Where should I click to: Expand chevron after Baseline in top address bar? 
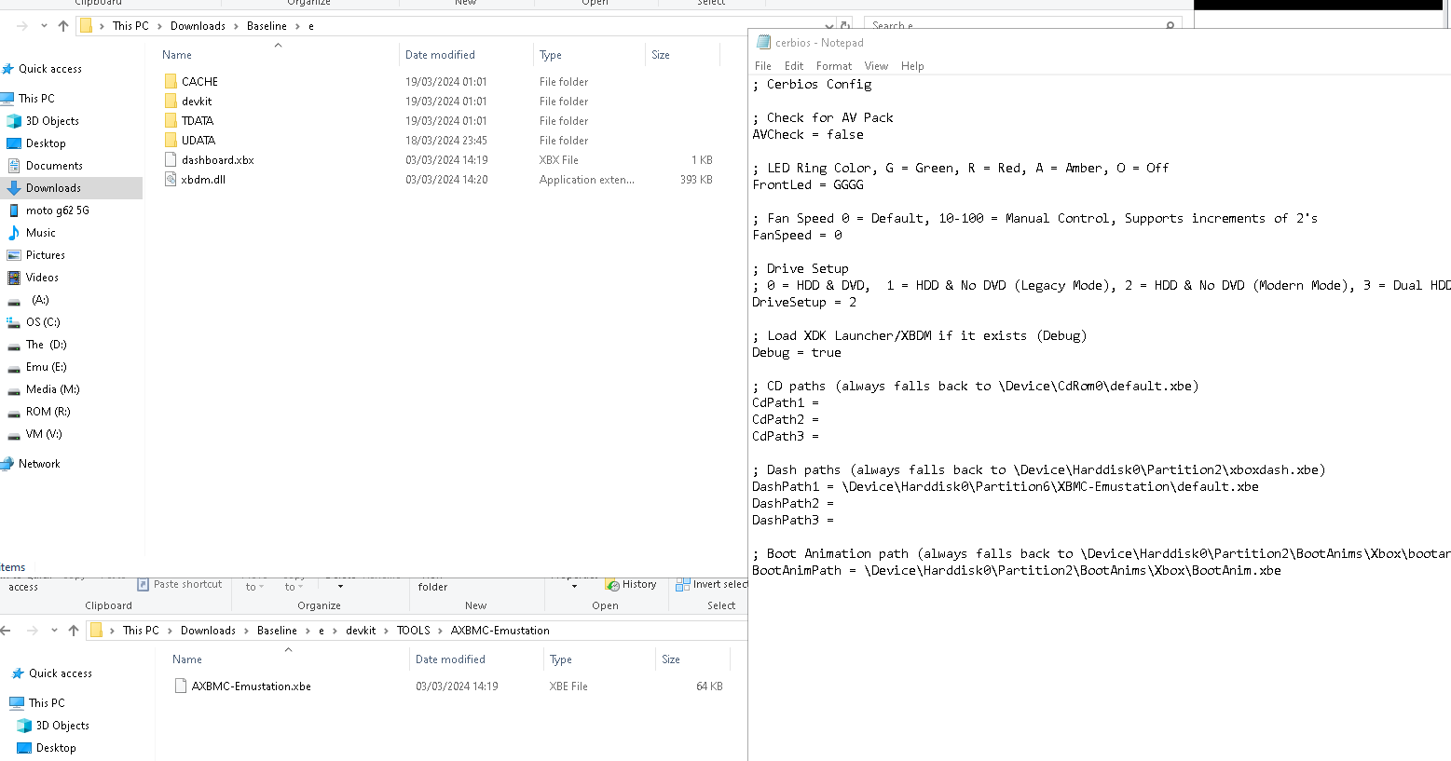[298, 26]
